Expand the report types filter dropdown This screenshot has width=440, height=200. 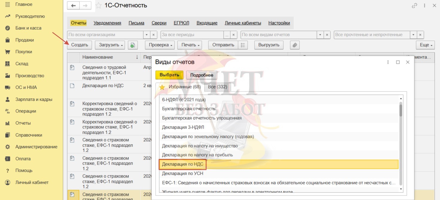click(320, 35)
